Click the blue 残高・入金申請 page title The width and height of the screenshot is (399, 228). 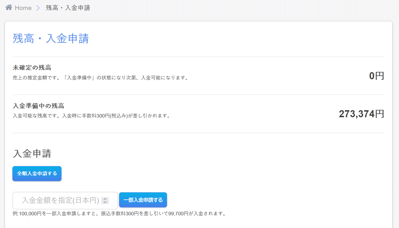tap(51, 39)
